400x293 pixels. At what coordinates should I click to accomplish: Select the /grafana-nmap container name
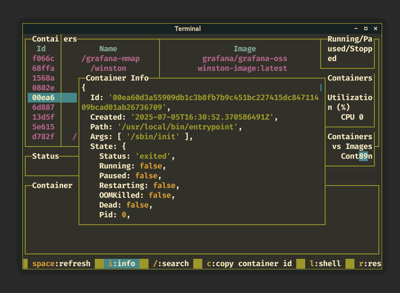click(x=110, y=58)
